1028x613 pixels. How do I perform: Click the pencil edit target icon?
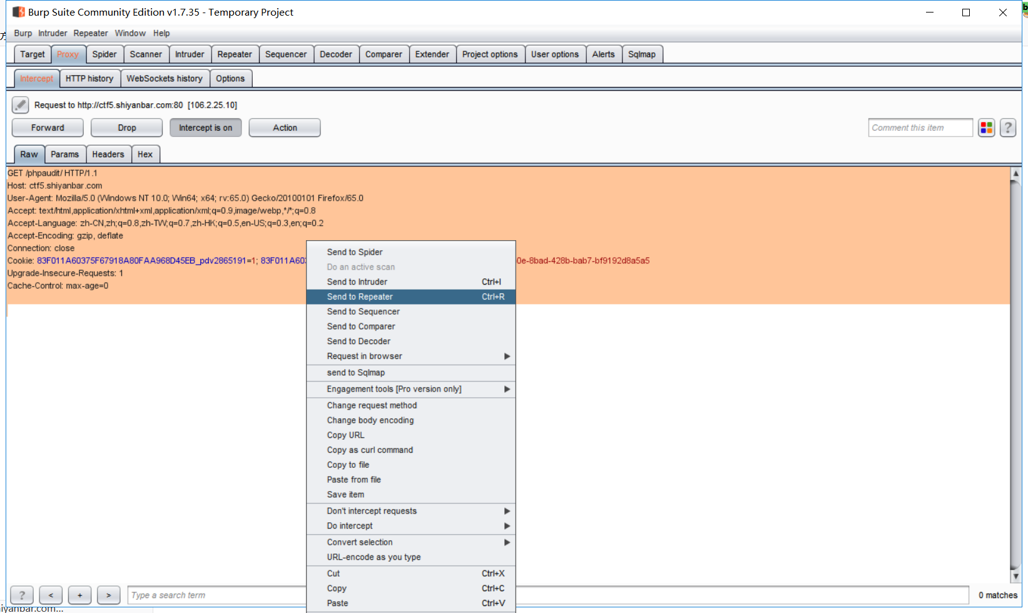click(x=20, y=105)
